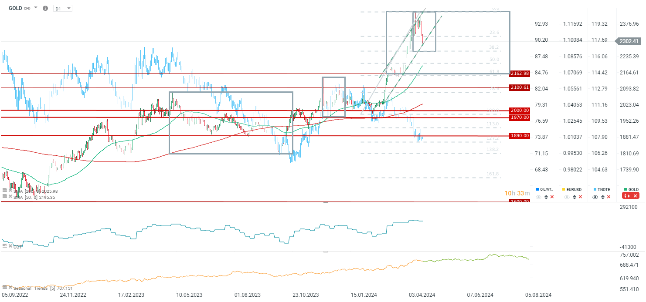The width and height of the screenshot is (646, 302).
Task: Click the GOLD CFD symbol title
Action: (x=20, y=8)
